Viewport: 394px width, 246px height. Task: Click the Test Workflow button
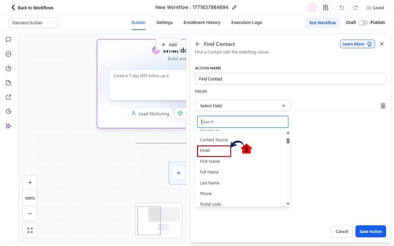[x=322, y=23]
